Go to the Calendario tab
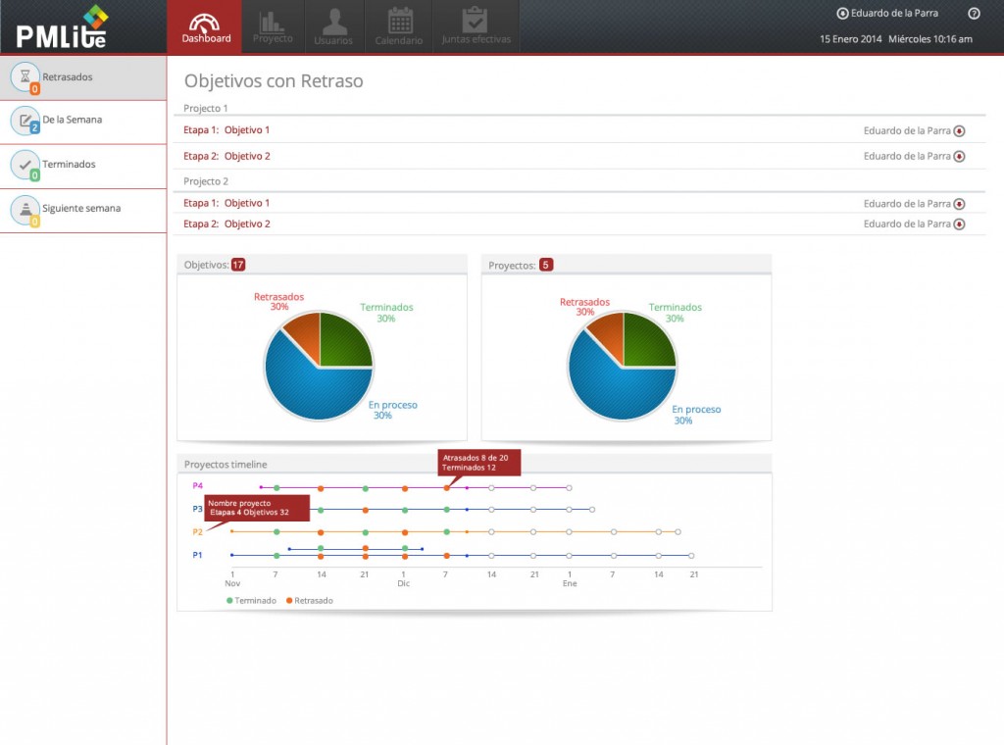The height and width of the screenshot is (745, 1004). point(399,26)
